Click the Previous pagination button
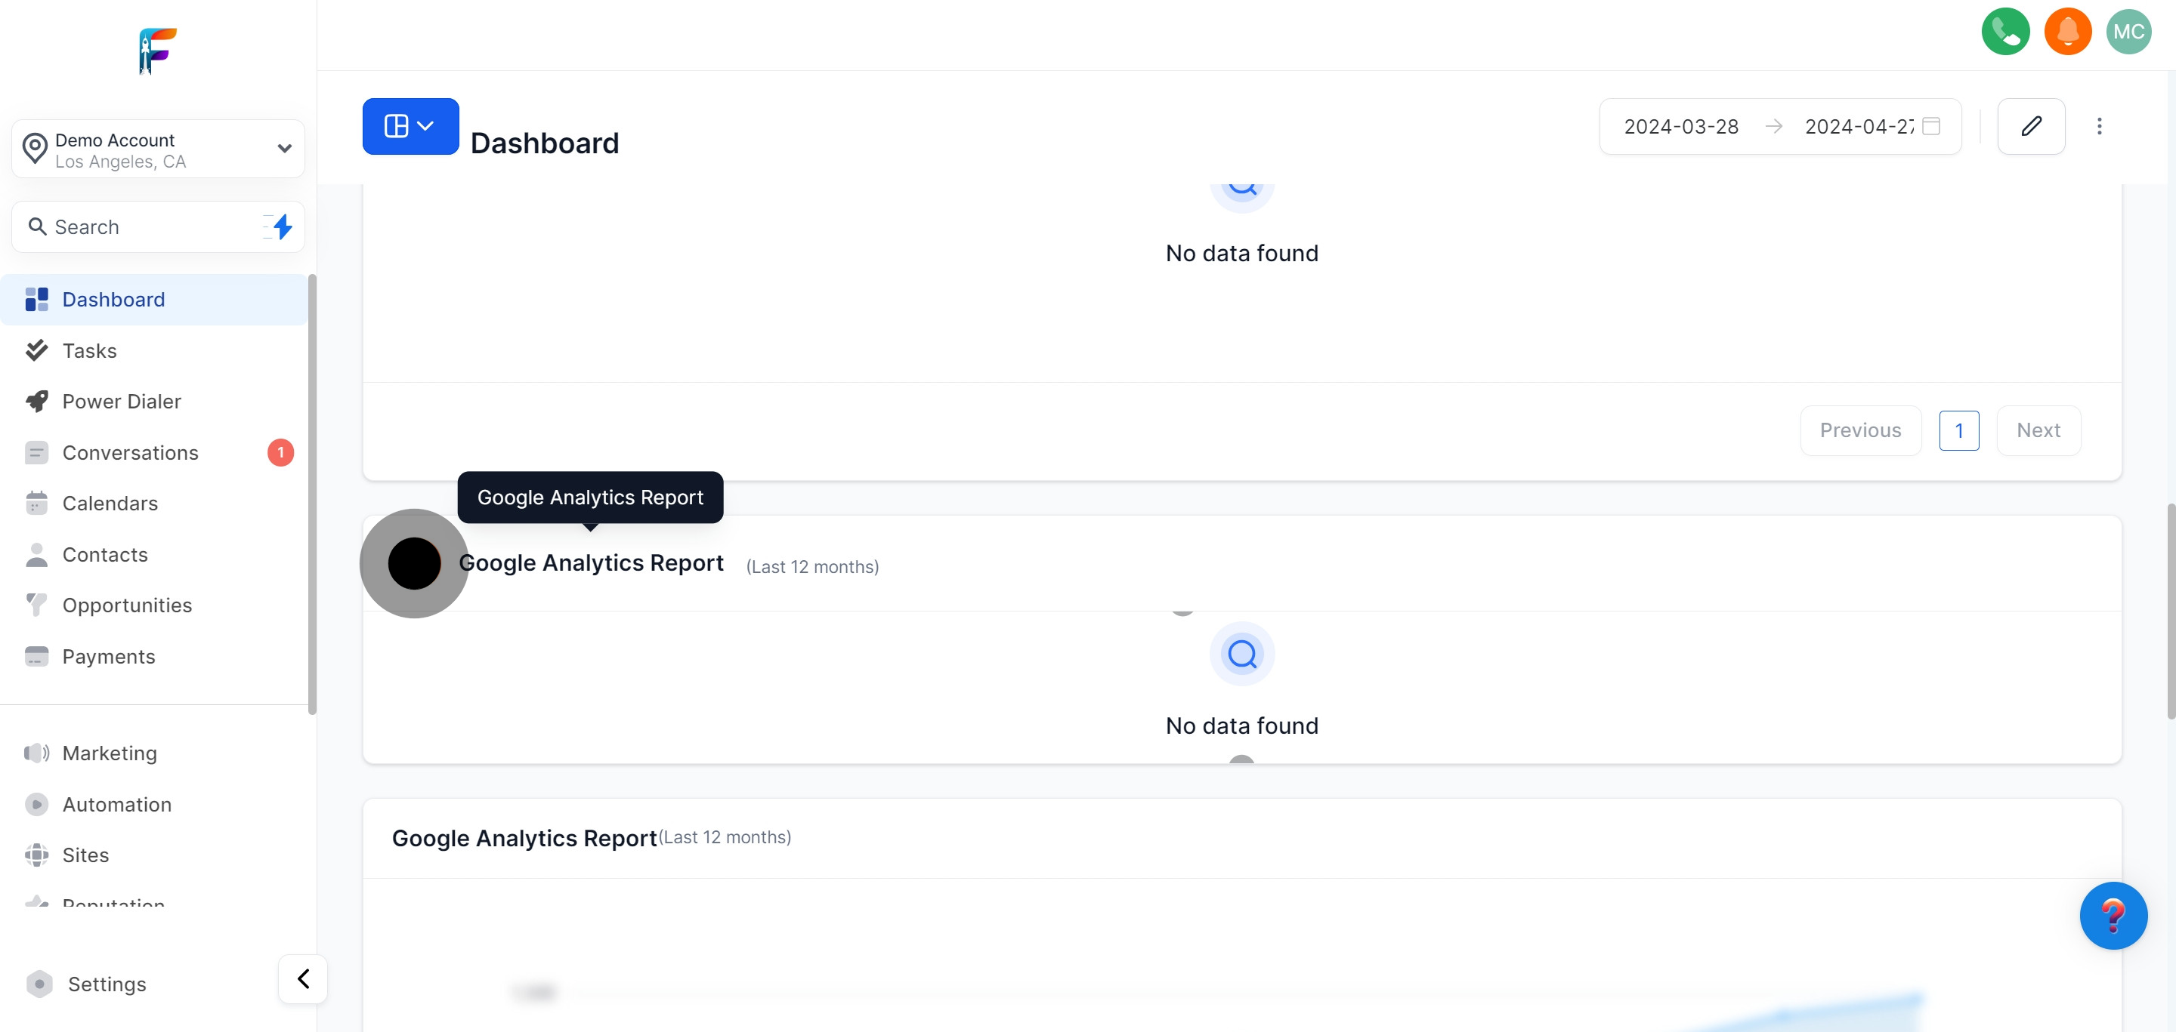 click(x=1859, y=430)
